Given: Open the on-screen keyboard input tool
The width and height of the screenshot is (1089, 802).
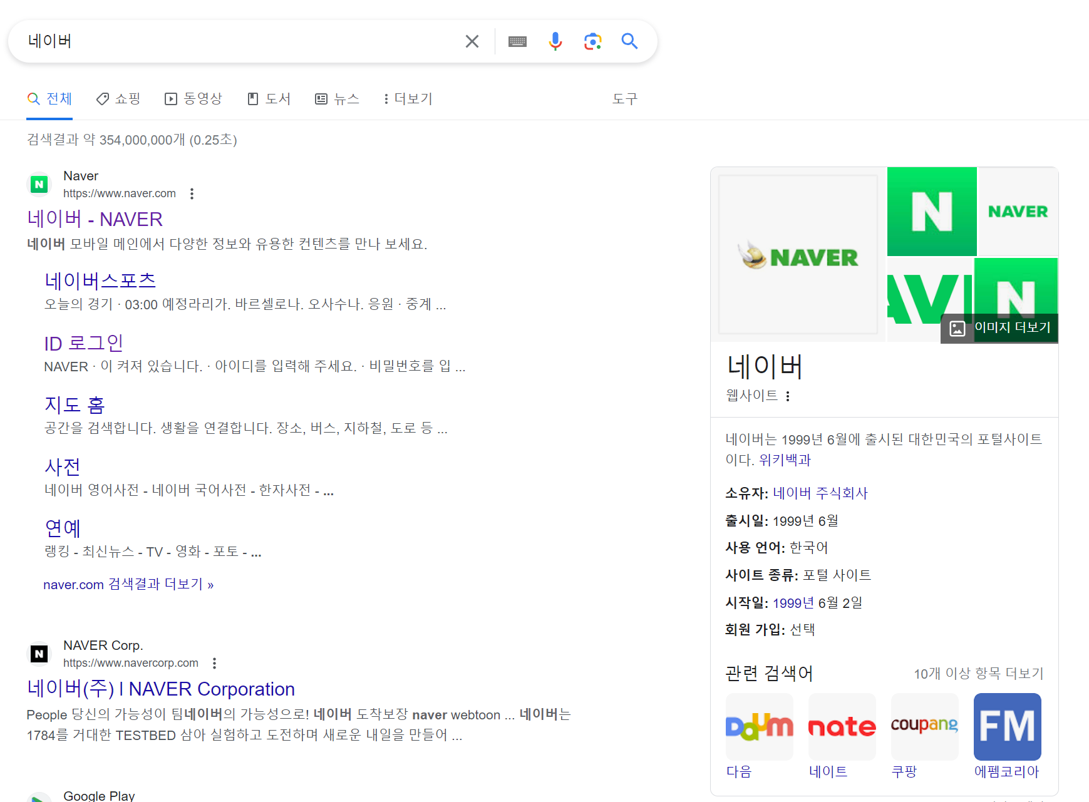Looking at the screenshot, I should point(517,41).
